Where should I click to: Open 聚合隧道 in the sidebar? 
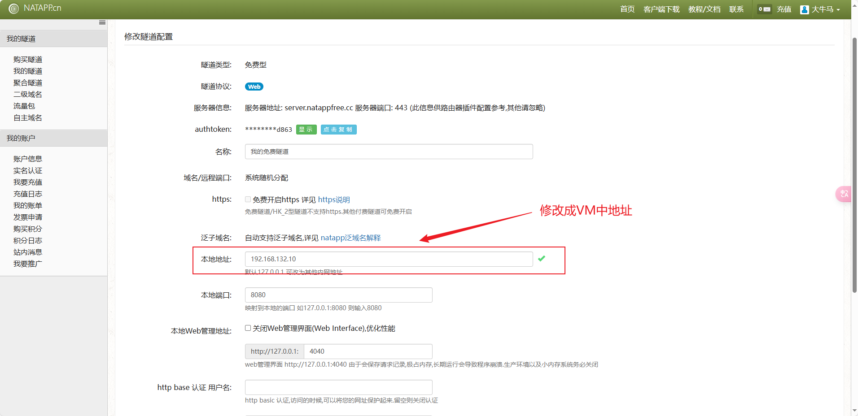[28, 83]
